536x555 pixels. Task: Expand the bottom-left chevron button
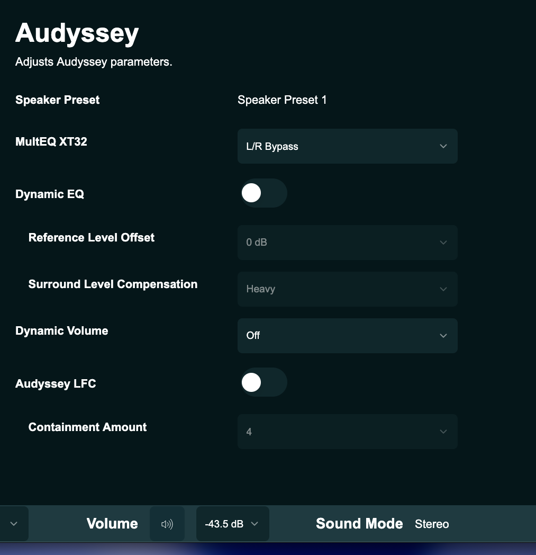14,524
